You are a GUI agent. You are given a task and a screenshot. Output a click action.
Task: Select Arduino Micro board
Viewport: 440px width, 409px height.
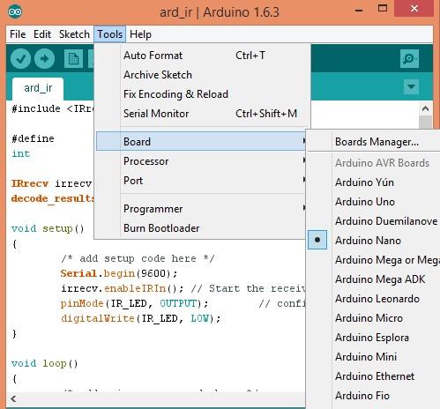(373, 318)
